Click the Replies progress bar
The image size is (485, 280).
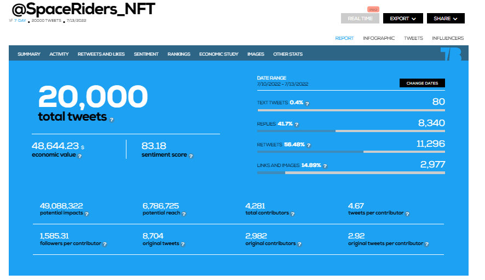click(x=351, y=131)
